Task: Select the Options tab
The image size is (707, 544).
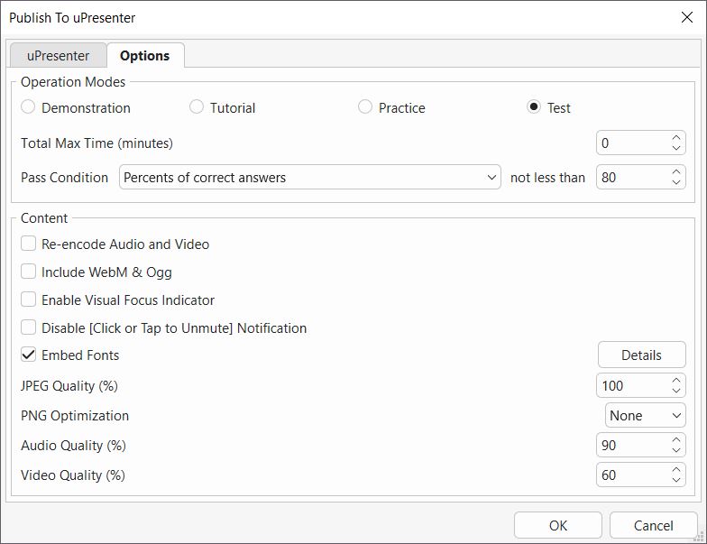Action: pyautogui.click(x=144, y=56)
